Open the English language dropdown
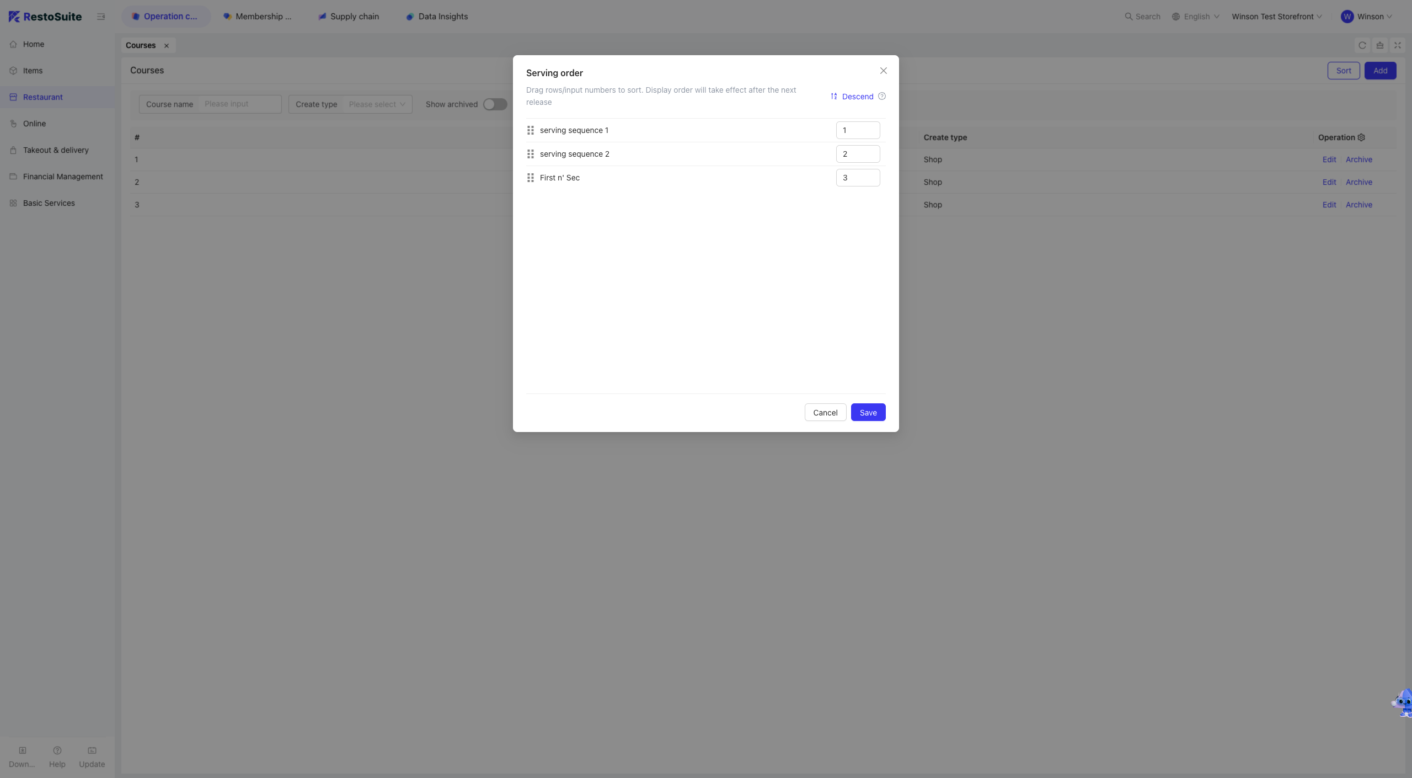 [x=1195, y=17]
